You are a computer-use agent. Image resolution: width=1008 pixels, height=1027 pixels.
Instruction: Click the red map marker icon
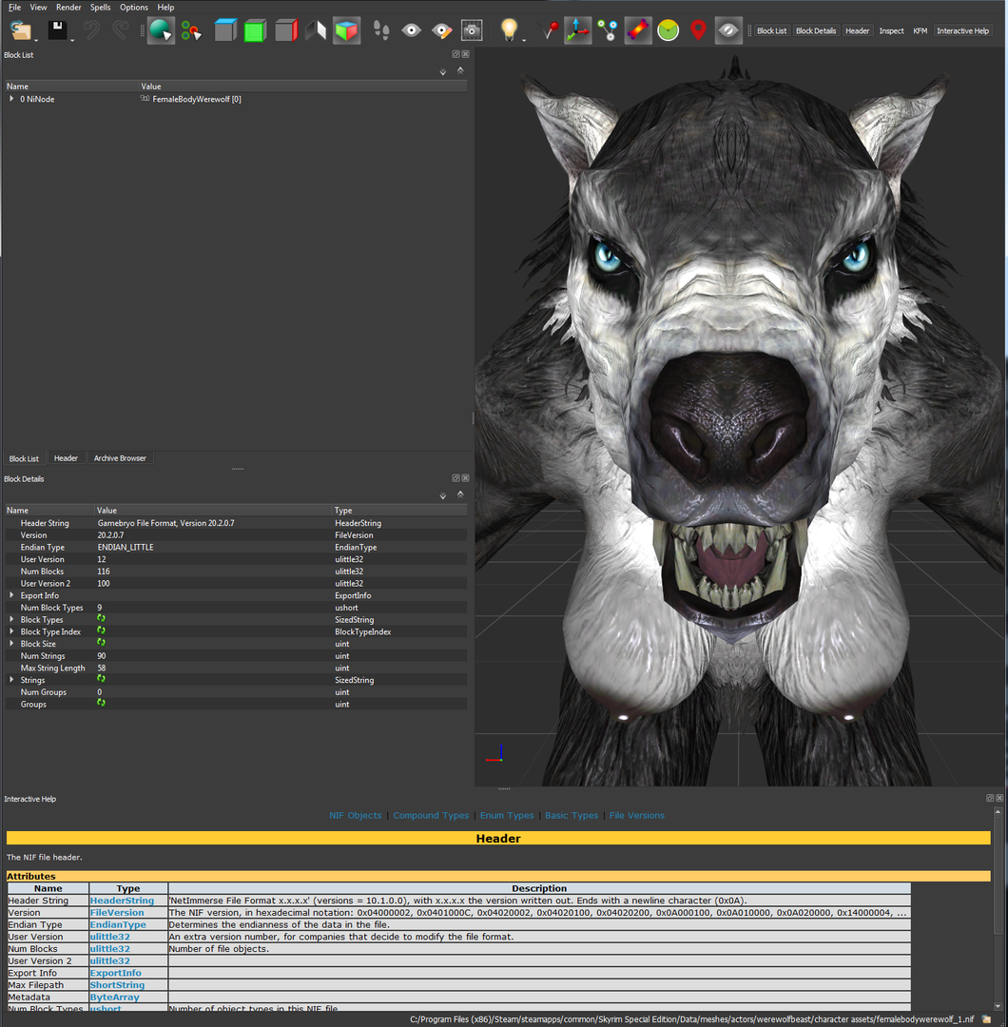[x=698, y=30]
